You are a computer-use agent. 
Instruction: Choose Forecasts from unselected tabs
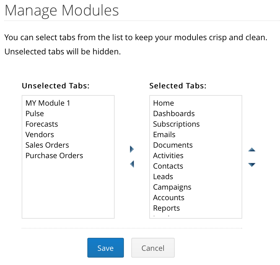(42, 124)
